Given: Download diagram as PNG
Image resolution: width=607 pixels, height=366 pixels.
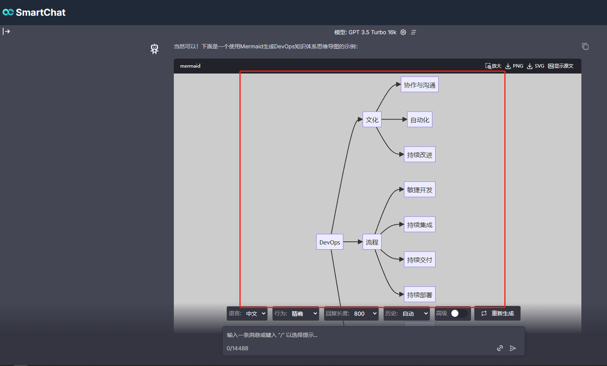Looking at the screenshot, I should click(x=515, y=66).
